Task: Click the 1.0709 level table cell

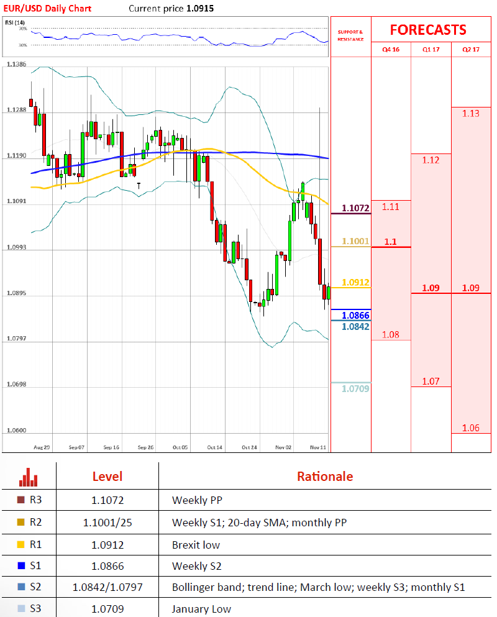Action: click(x=107, y=609)
